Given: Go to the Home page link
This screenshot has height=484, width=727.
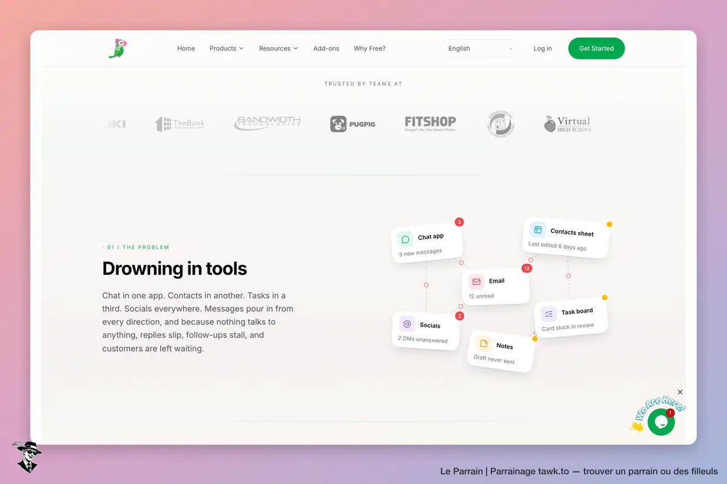Looking at the screenshot, I should (186, 48).
